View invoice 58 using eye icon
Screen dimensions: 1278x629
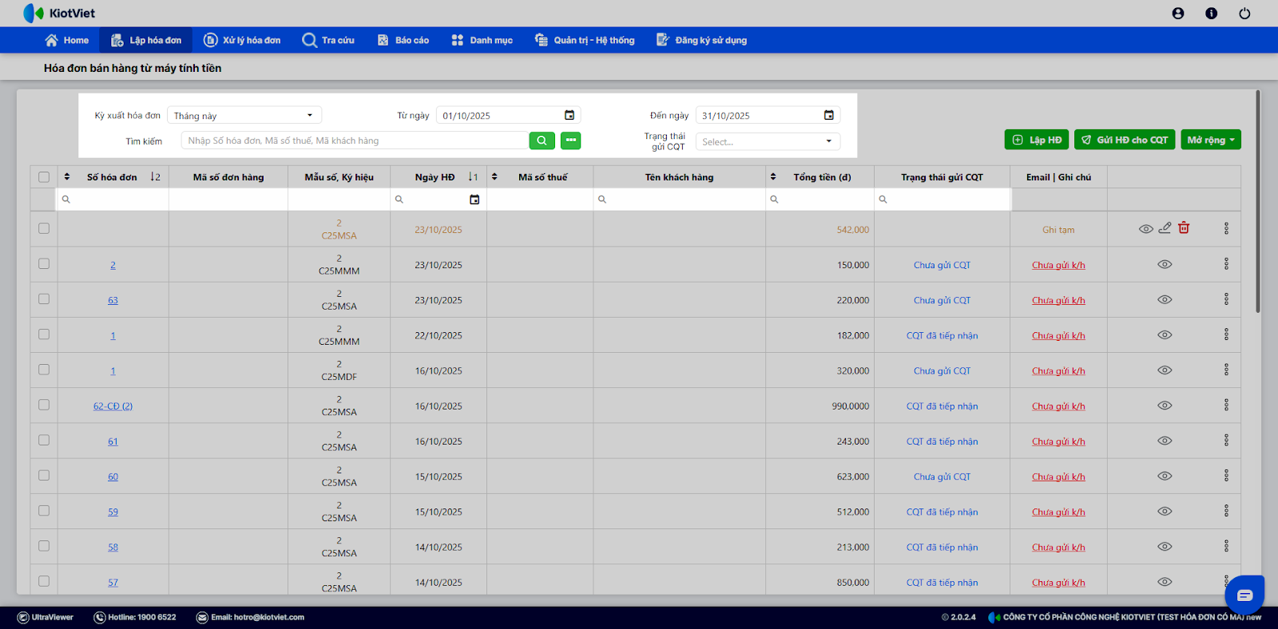pos(1165,547)
